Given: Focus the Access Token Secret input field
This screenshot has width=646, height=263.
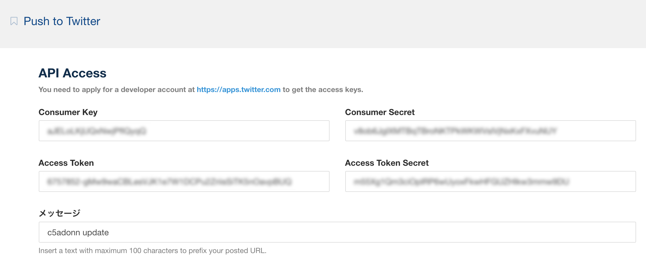Looking at the screenshot, I should [490, 181].
